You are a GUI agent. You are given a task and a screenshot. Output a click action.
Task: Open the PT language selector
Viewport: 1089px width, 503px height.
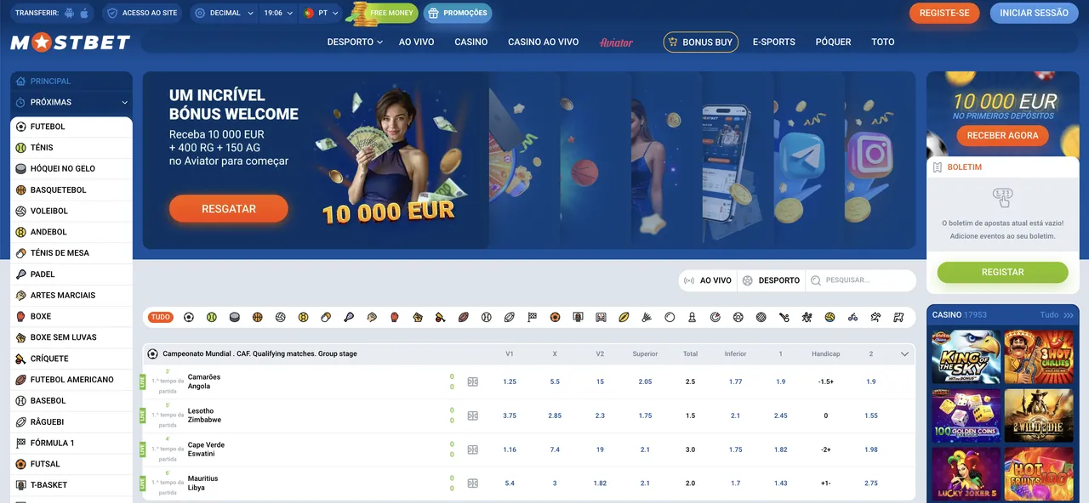coord(322,13)
